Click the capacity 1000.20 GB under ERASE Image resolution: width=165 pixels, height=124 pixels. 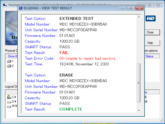coord(69,98)
